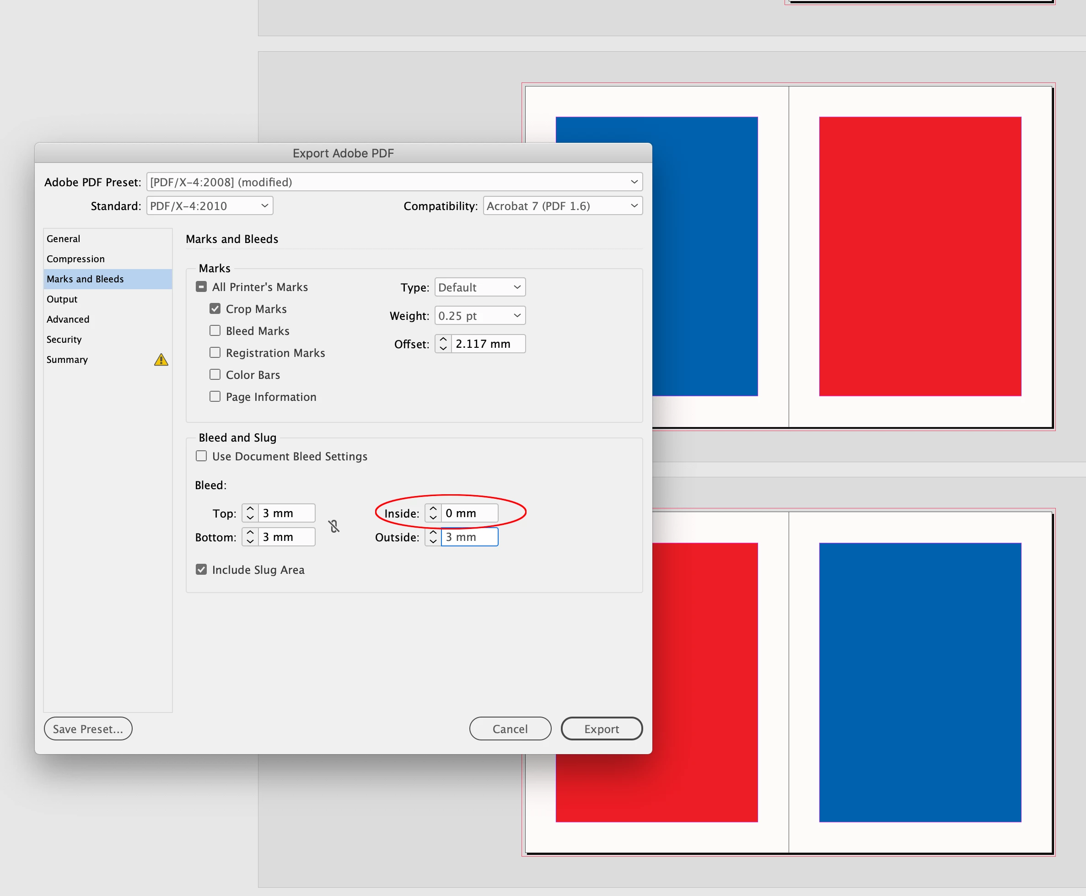Viewport: 1086px width, 896px height.
Task: Uncheck the Crop Marks checkbox
Action: click(215, 308)
